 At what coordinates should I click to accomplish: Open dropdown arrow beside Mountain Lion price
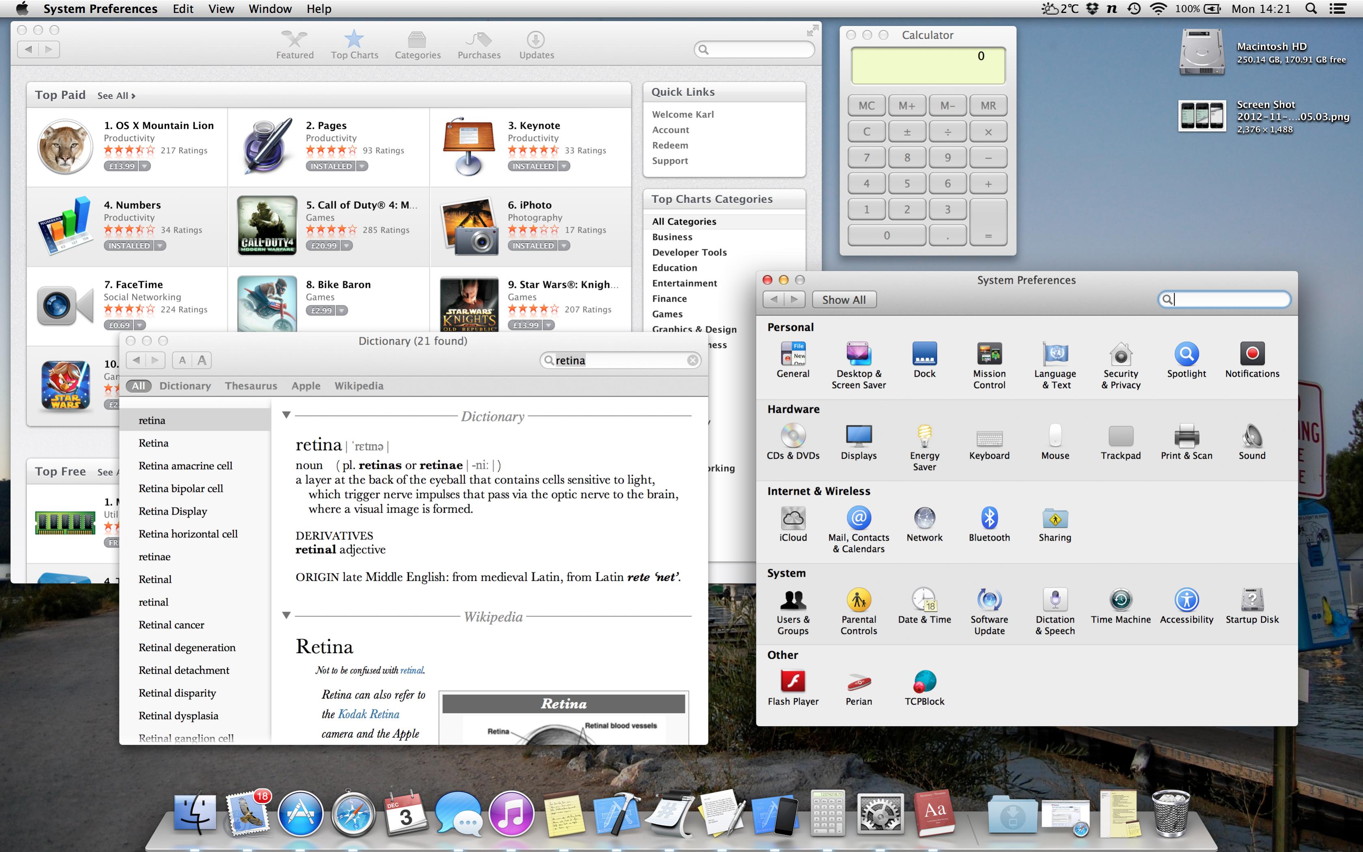(x=145, y=166)
